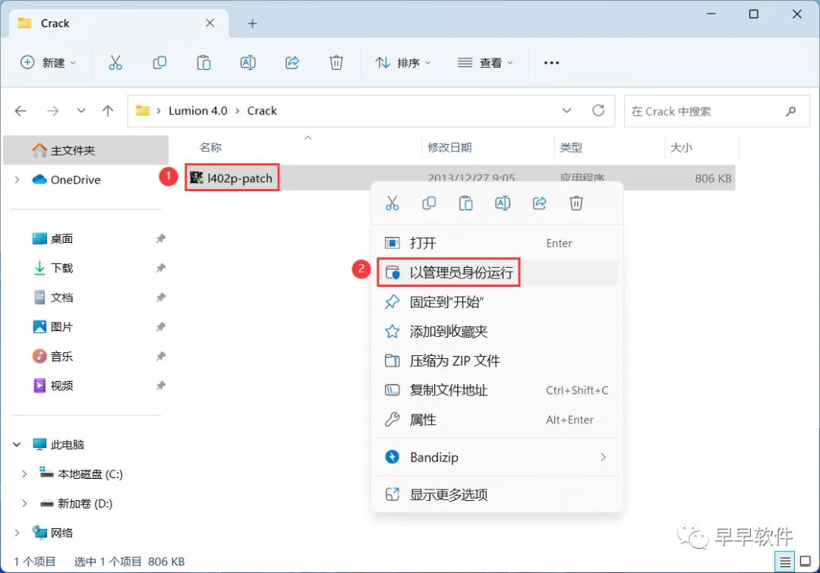The image size is (820, 573).
Task: Open the 排序 (Sort) dropdown
Action: pos(402,63)
